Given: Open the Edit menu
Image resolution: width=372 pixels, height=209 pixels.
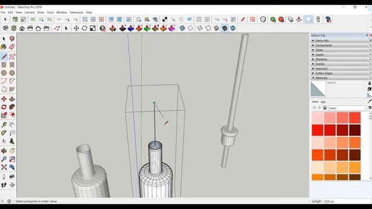Looking at the screenshot, I should point(10,12).
